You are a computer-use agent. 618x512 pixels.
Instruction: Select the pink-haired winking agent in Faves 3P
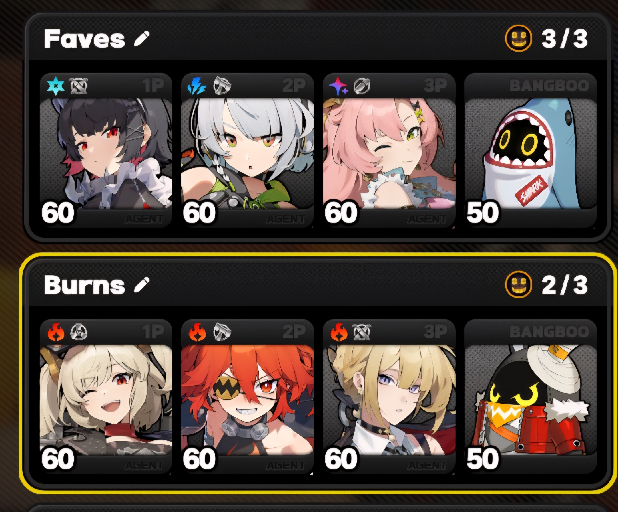point(389,153)
